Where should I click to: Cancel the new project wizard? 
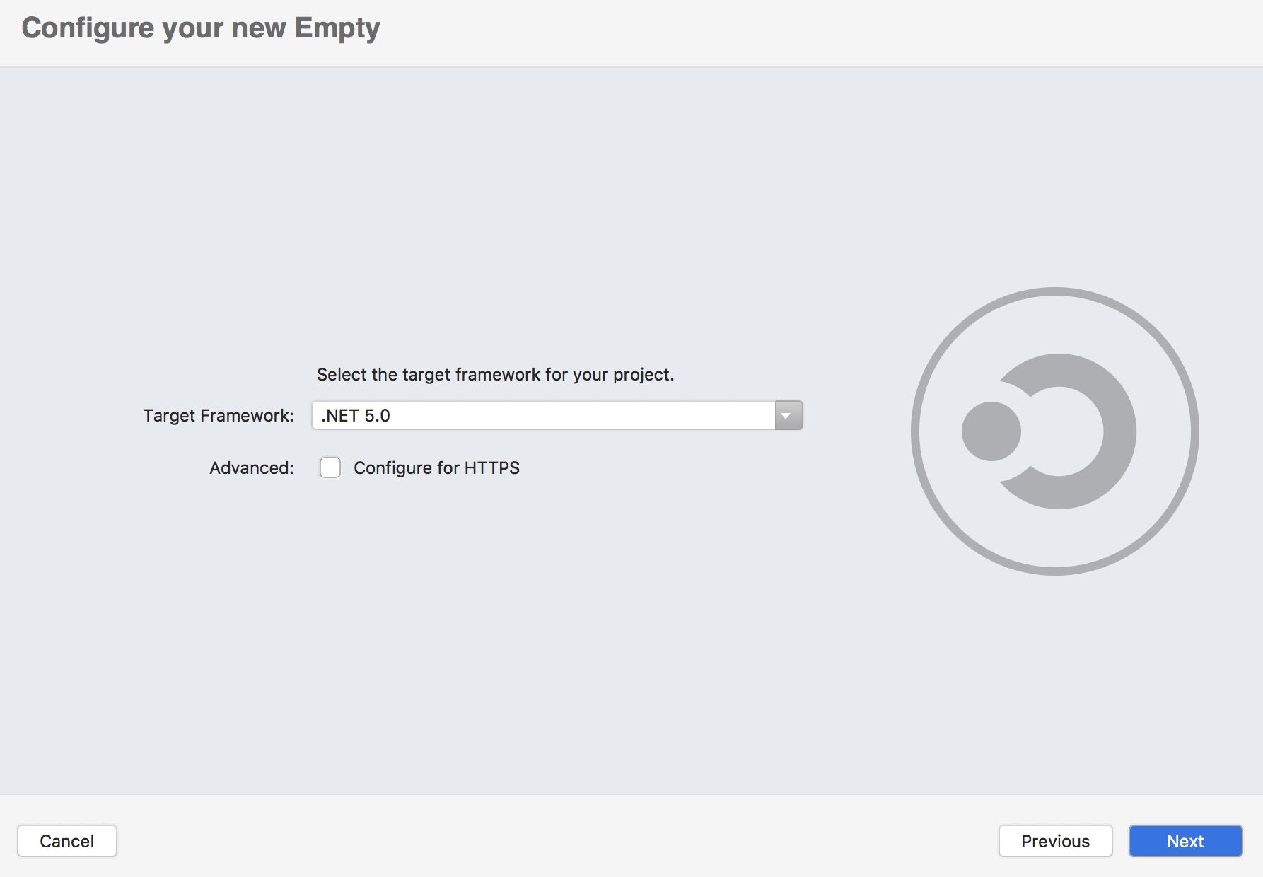(67, 841)
